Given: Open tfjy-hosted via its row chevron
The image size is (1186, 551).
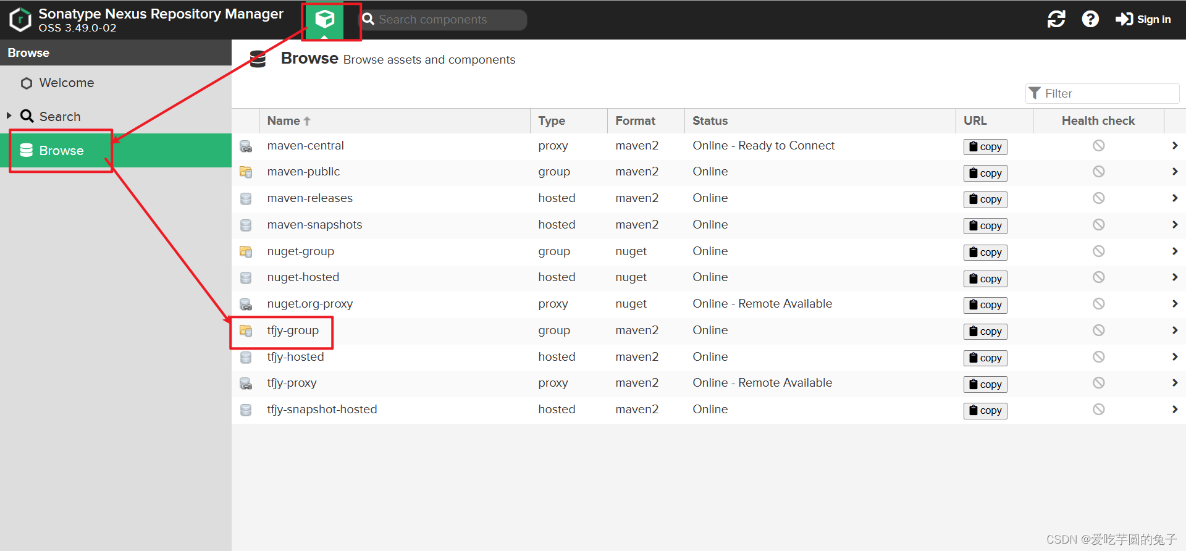Looking at the screenshot, I should pyautogui.click(x=1175, y=357).
